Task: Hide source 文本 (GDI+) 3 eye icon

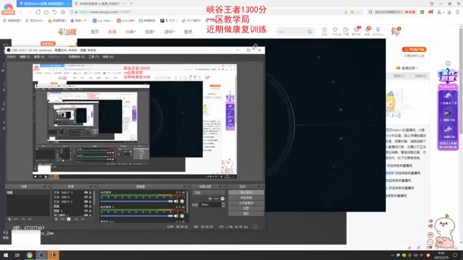Action: pyautogui.click(x=86, y=192)
